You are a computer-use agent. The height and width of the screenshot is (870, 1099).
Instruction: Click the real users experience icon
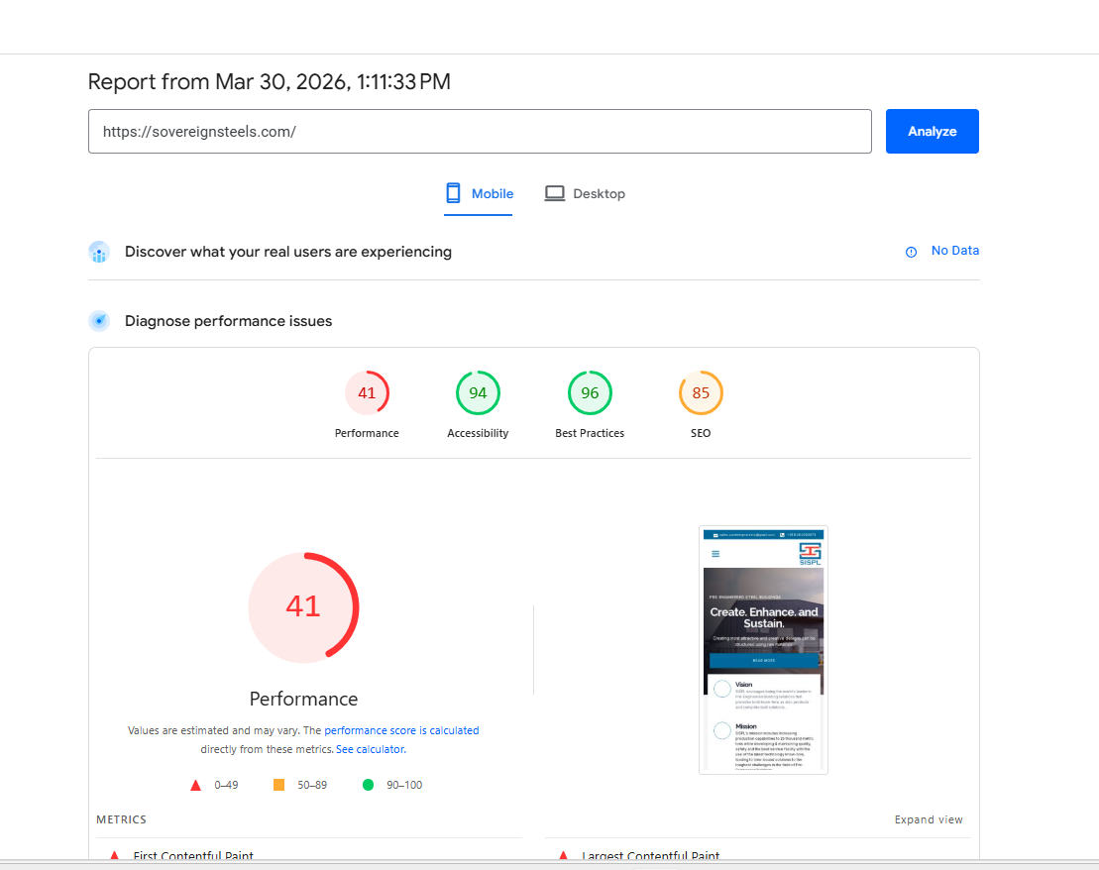[99, 253]
